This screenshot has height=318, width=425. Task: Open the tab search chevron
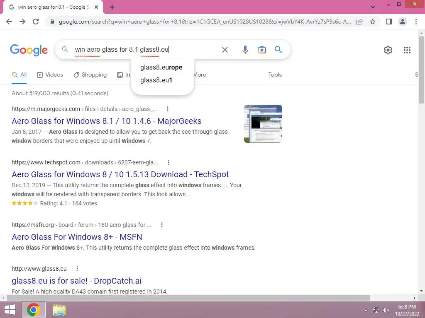373,7
